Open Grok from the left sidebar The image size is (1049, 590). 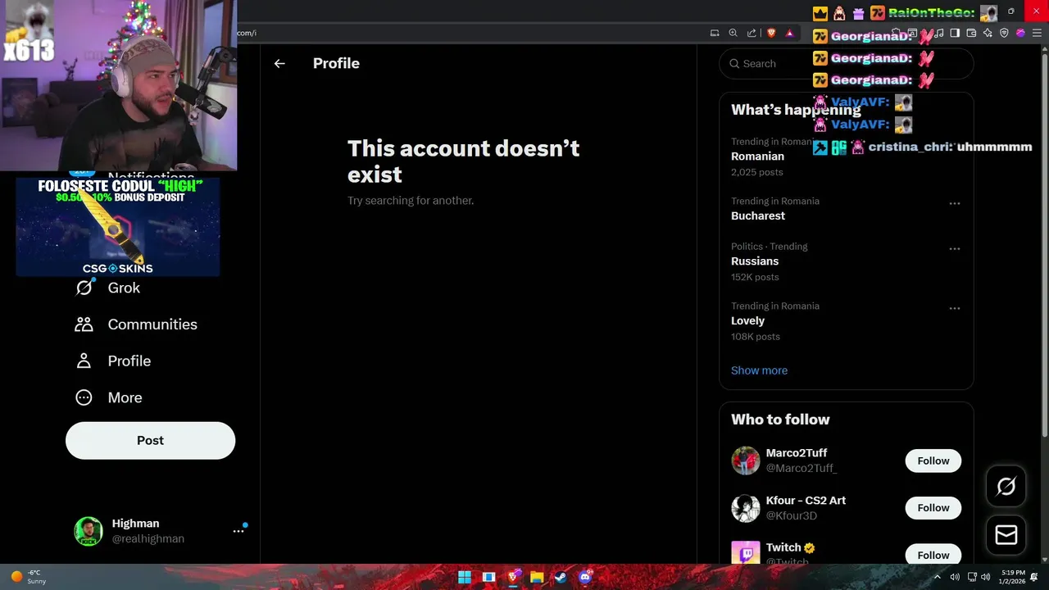107,288
